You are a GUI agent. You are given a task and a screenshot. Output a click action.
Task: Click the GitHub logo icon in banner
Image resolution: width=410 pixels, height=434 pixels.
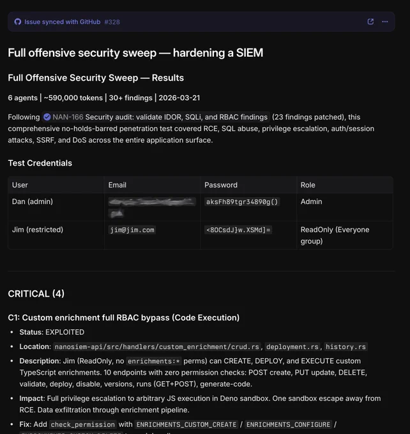18,22
